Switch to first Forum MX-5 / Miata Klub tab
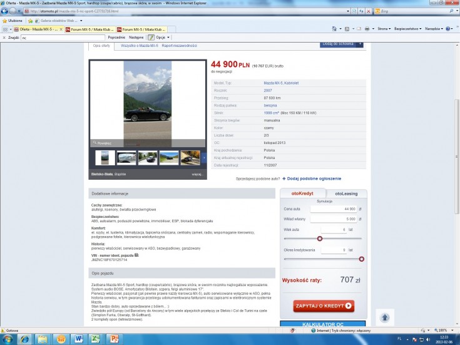The height and width of the screenshot is (345, 460). click(89, 29)
